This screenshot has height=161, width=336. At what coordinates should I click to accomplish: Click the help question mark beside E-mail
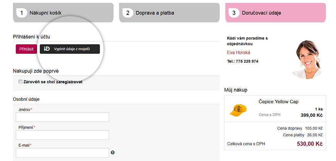pyautogui.click(x=113, y=153)
